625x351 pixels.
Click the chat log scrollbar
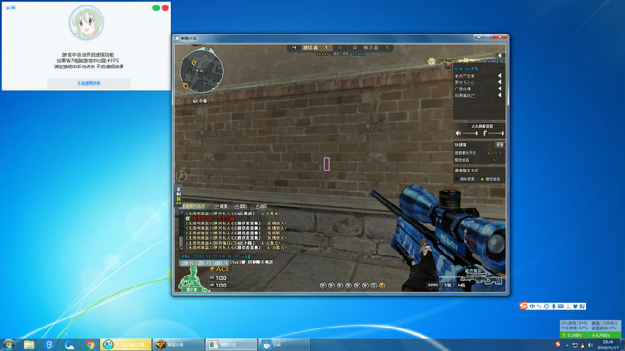(181, 231)
